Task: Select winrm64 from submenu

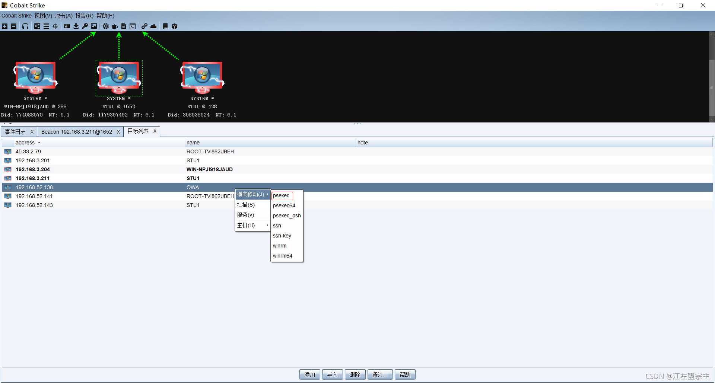Action: tap(287, 256)
